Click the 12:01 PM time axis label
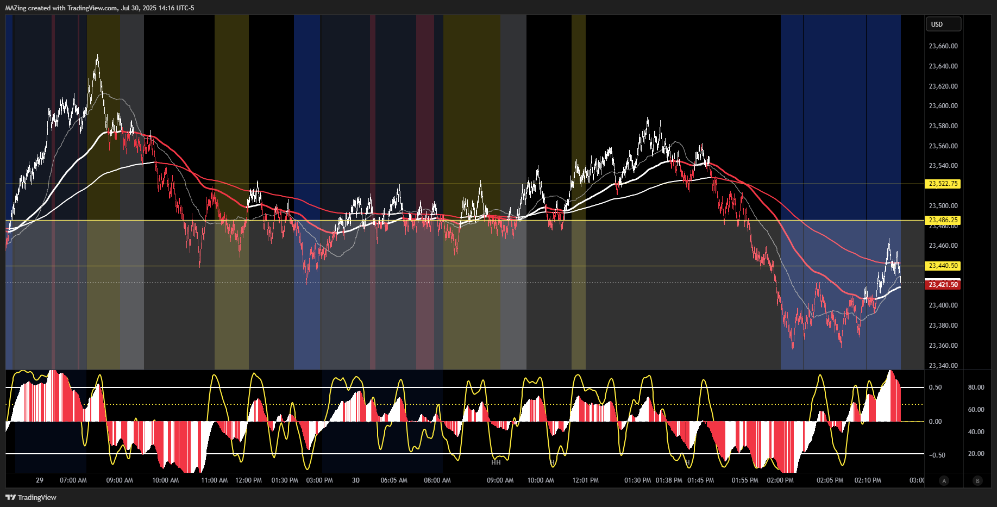997x507 pixels. coord(586,480)
